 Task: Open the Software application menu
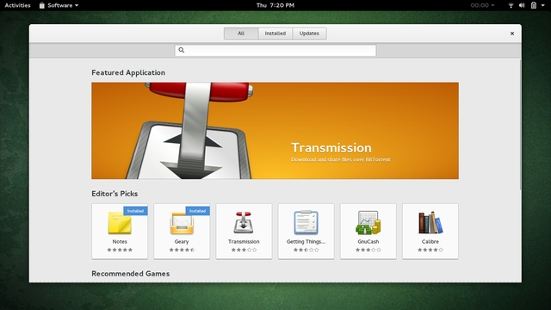click(59, 5)
